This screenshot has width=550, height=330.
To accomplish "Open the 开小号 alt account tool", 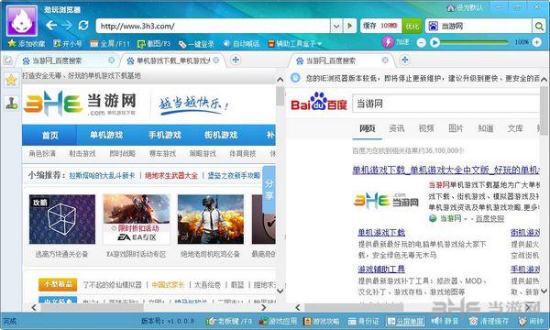I will (67, 43).
